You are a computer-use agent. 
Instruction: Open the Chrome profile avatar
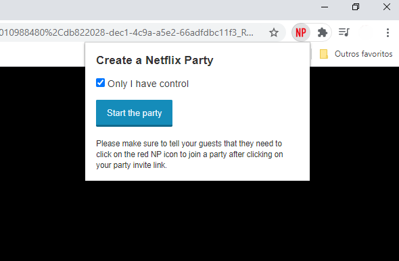366,32
